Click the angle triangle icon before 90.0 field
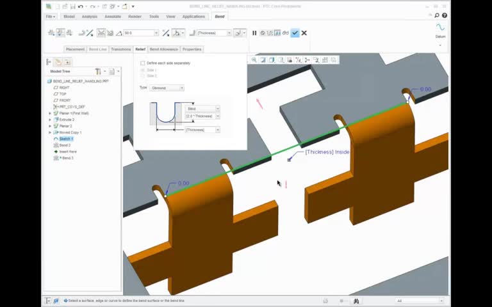492x307 pixels. point(119,33)
